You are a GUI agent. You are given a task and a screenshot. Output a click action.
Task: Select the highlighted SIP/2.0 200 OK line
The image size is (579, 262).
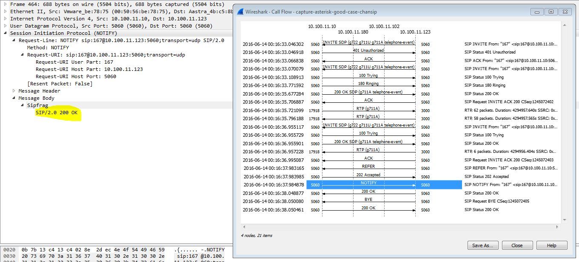click(x=57, y=113)
